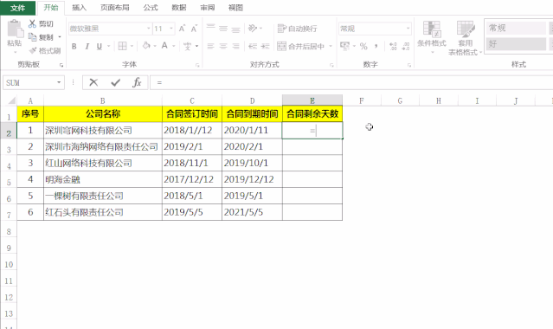Click the Font Color letter A icon
The height and width of the screenshot is (329, 553).
164,46
